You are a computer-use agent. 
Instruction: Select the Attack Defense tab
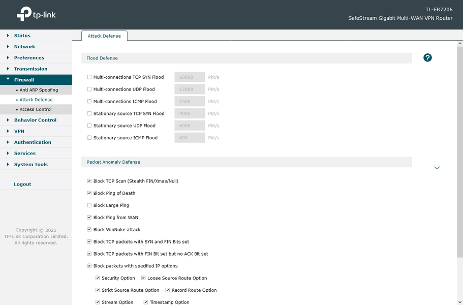104,36
